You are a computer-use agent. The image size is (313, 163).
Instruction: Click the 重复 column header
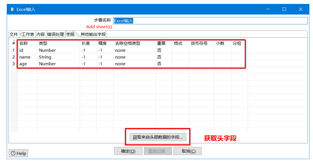[164, 43]
